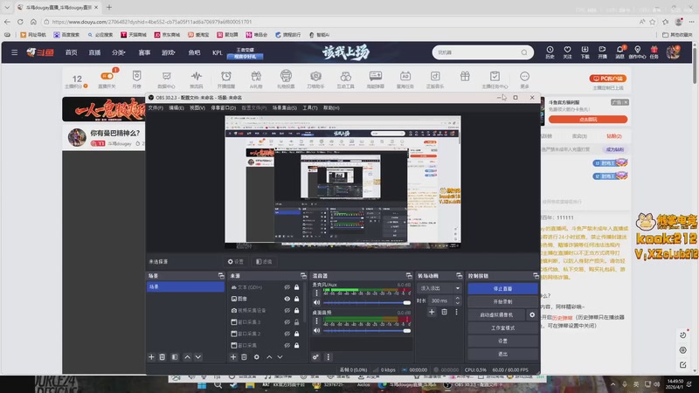Open OBS 视图(V) menu
Image resolution: width=699 pixels, height=393 pixels.
[197, 107]
